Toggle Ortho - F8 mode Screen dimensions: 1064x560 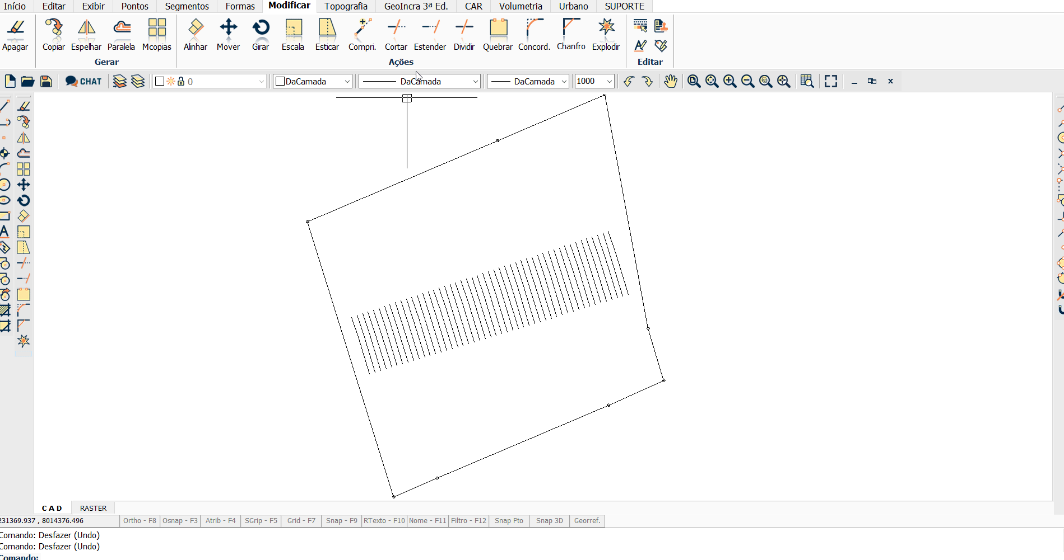(140, 521)
